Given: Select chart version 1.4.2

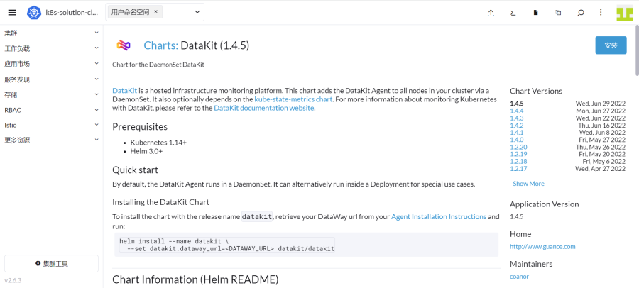Looking at the screenshot, I should coord(517,126).
